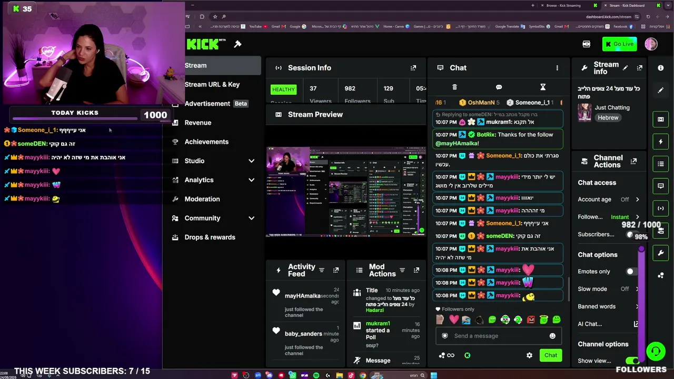The image size is (674, 379).
Task: Pop out the Session Info panel
Action: tap(413, 68)
